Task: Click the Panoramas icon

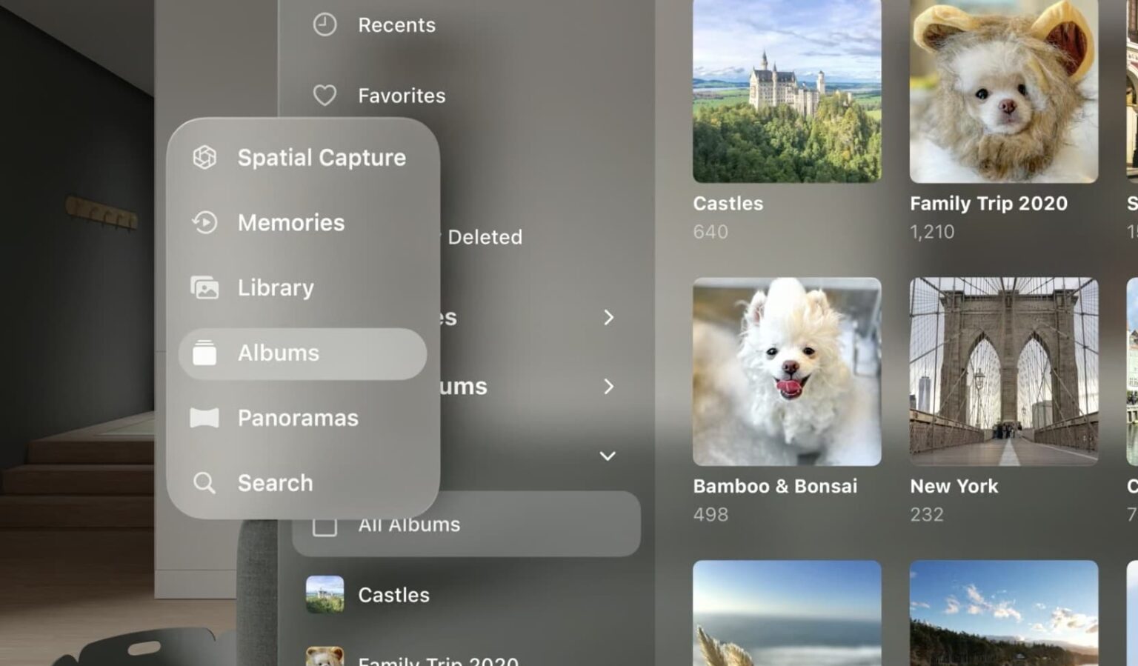Action: pyautogui.click(x=204, y=418)
